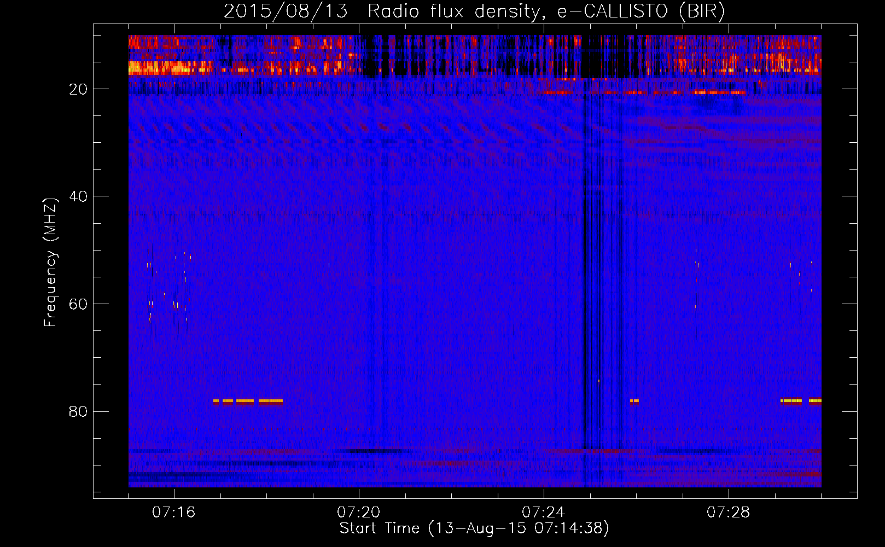
Task: Click the date '2015/08/13' in the title
Action: click(x=286, y=11)
